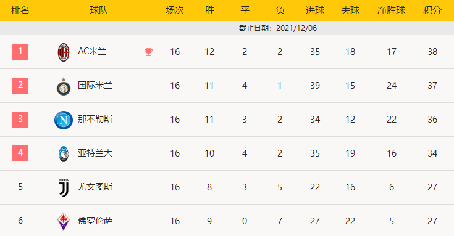Click the Fiorentina club crest

coord(64,222)
